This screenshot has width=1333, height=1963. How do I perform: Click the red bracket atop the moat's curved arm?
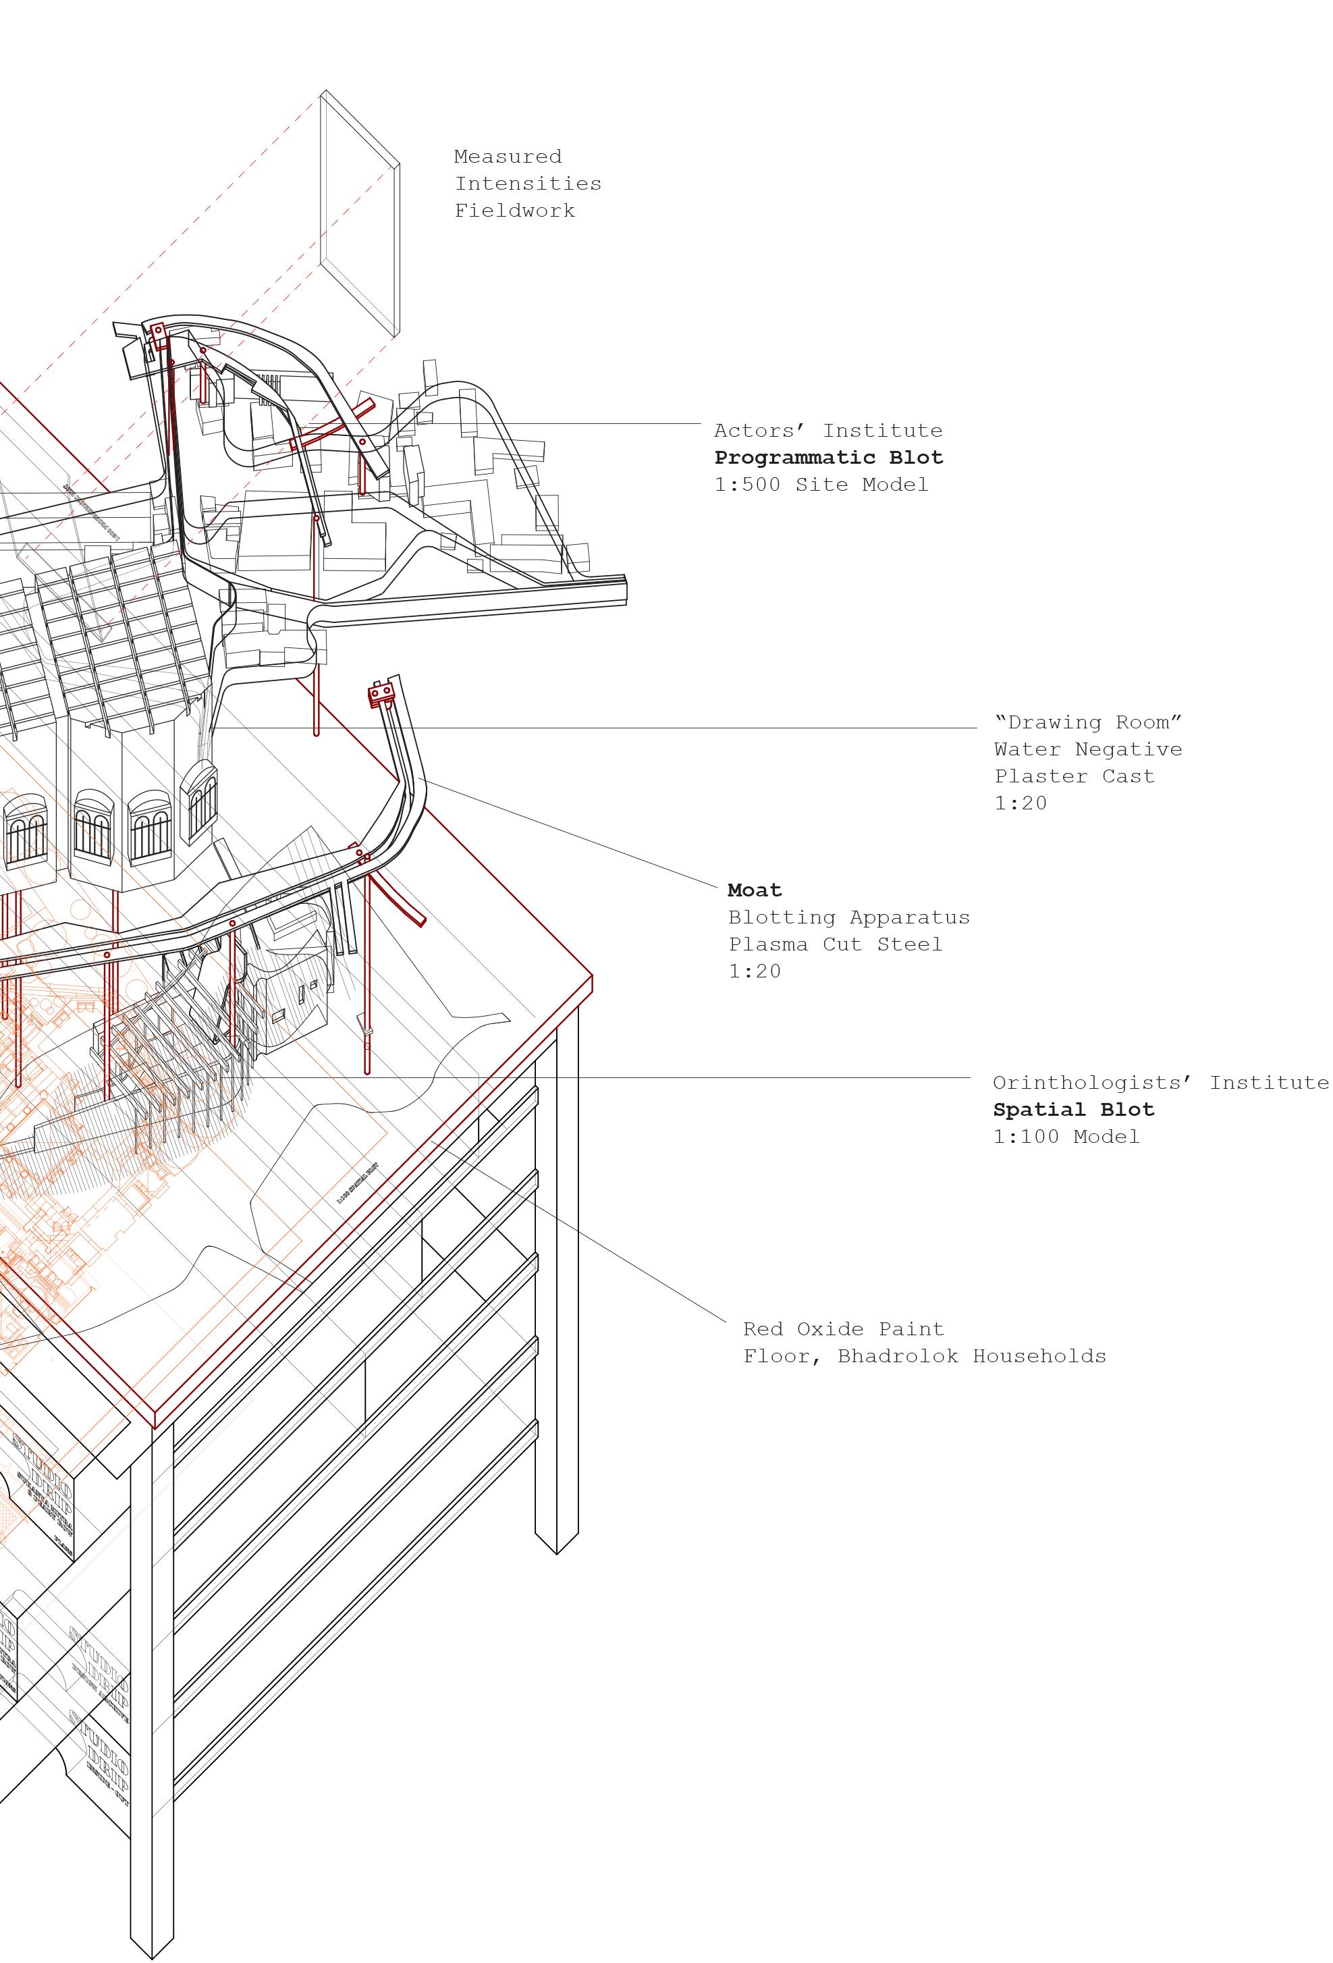pyautogui.click(x=382, y=695)
